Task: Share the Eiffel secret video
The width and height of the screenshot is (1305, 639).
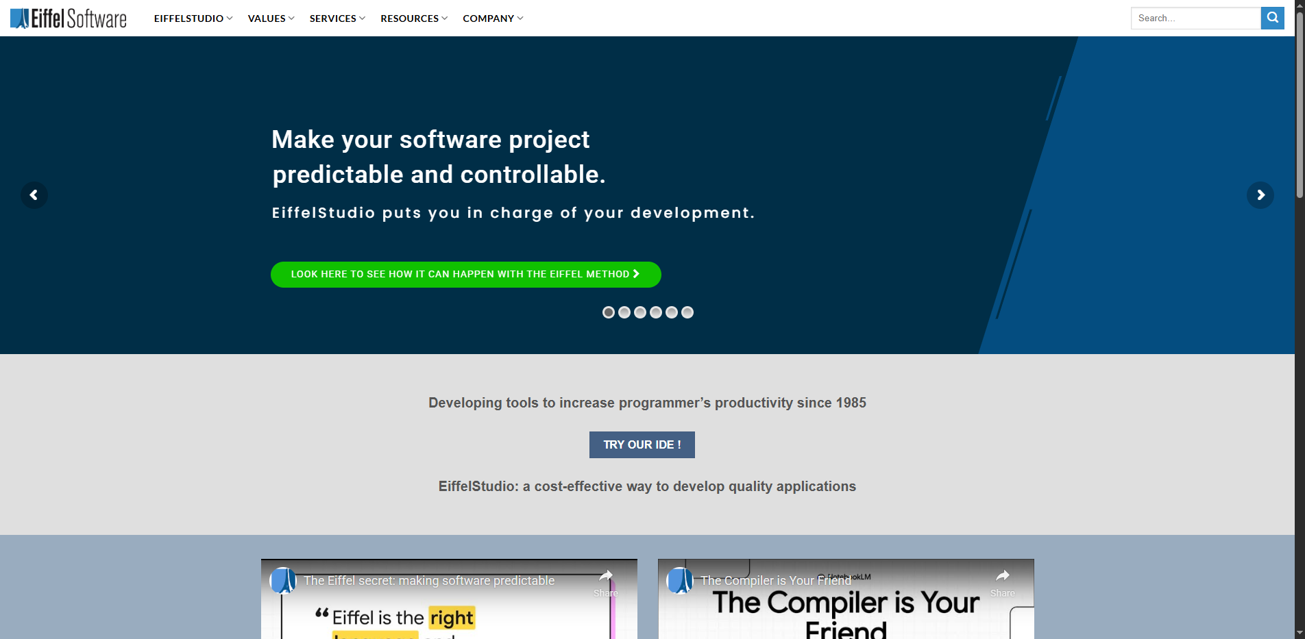Action: pyautogui.click(x=606, y=582)
